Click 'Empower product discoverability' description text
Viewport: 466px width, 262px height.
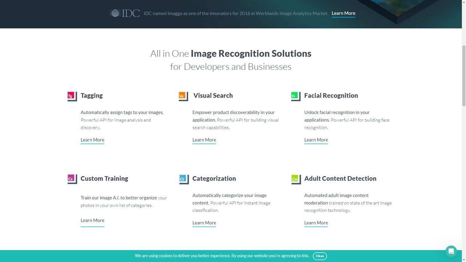(x=236, y=120)
